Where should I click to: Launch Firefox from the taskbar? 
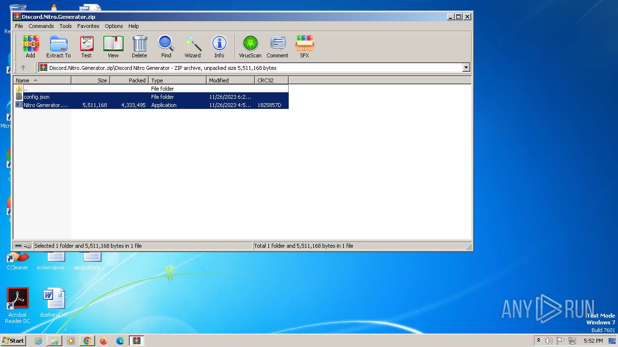[x=104, y=341]
